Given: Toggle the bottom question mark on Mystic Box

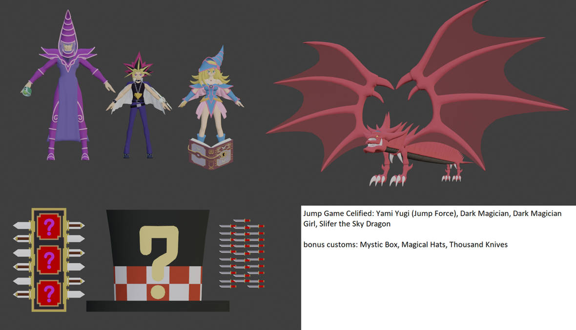Looking at the screenshot, I should click(49, 291).
